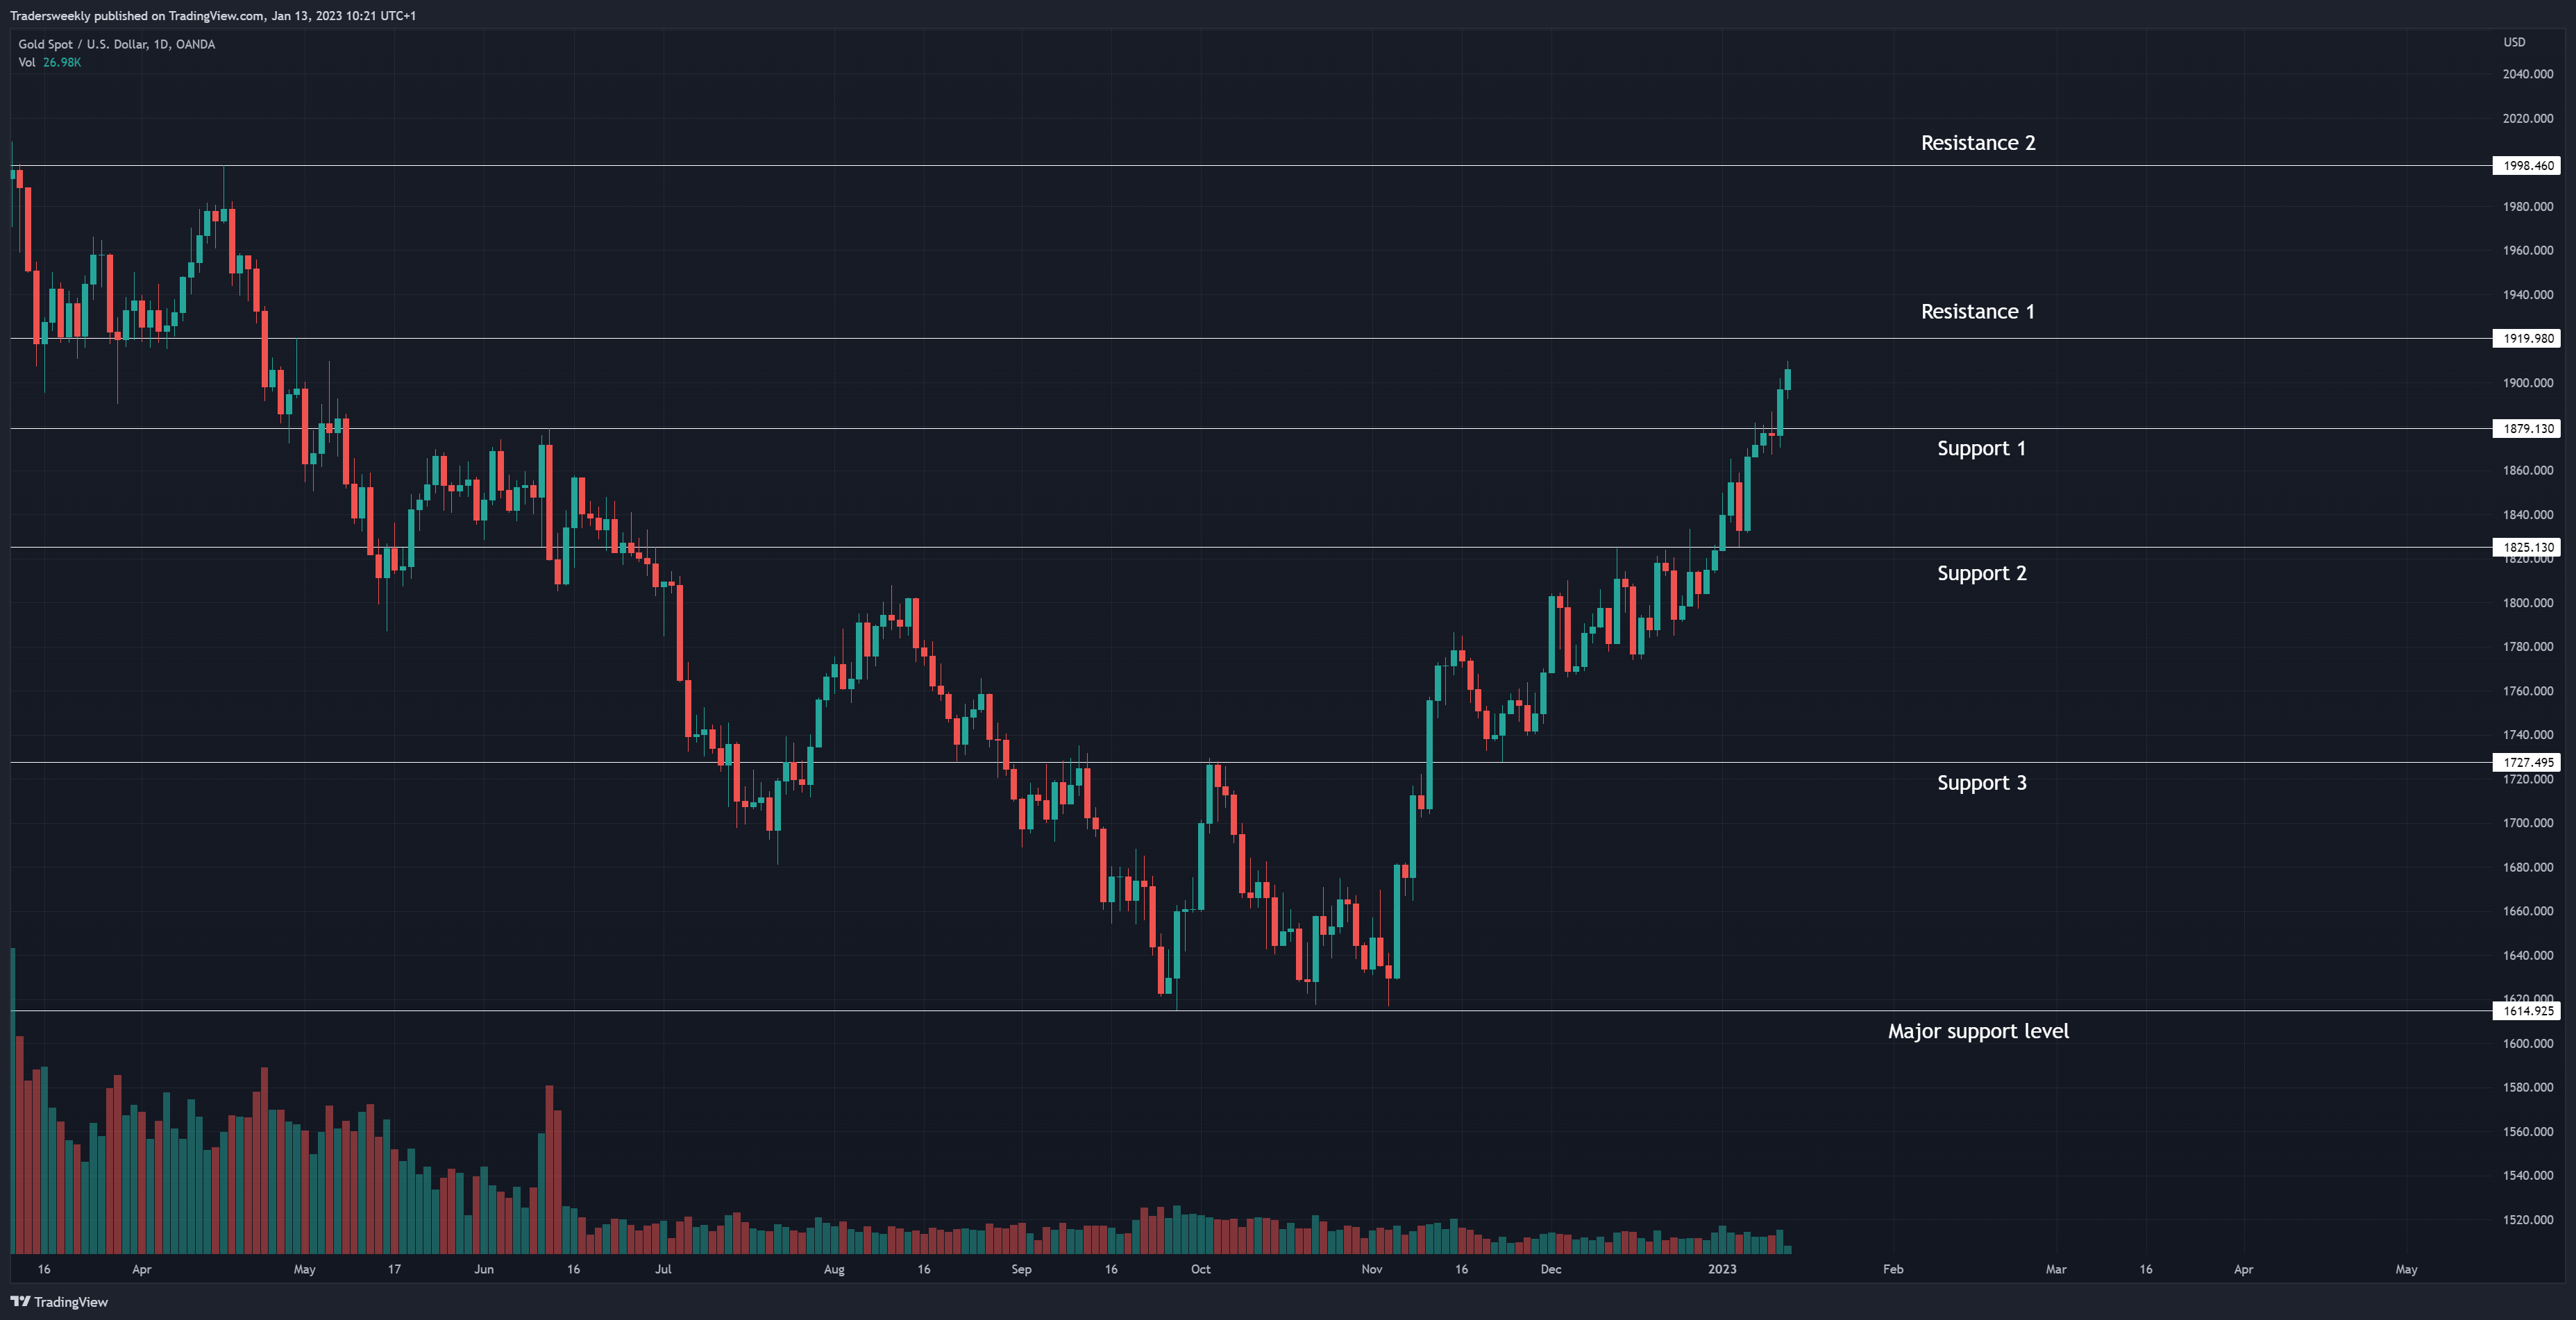Click the TradingView logo at bottom left
2576x1320 pixels.
tap(59, 1301)
